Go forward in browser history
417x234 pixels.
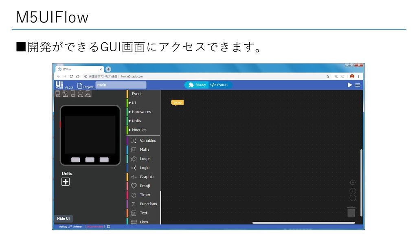click(x=65, y=76)
